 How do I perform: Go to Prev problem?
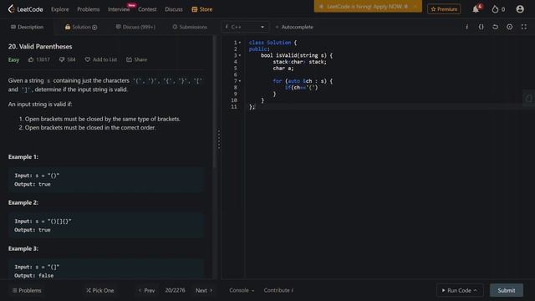[x=147, y=290]
